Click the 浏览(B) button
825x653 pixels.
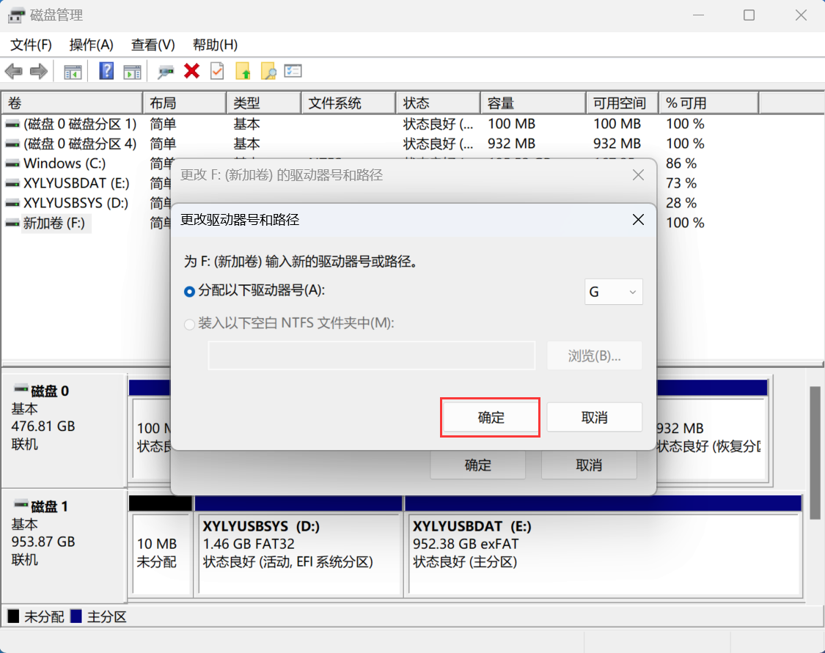click(x=594, y=355)
